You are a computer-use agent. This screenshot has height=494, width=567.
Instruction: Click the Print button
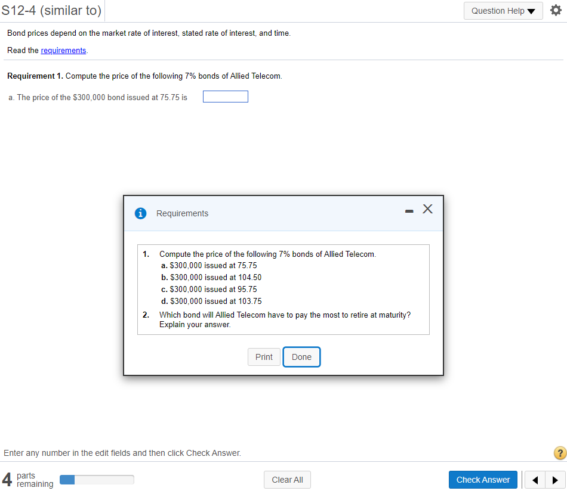(264, 357)
